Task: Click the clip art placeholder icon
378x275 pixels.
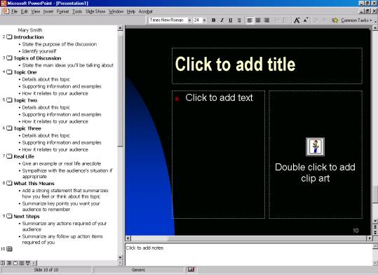Action: 316,147
